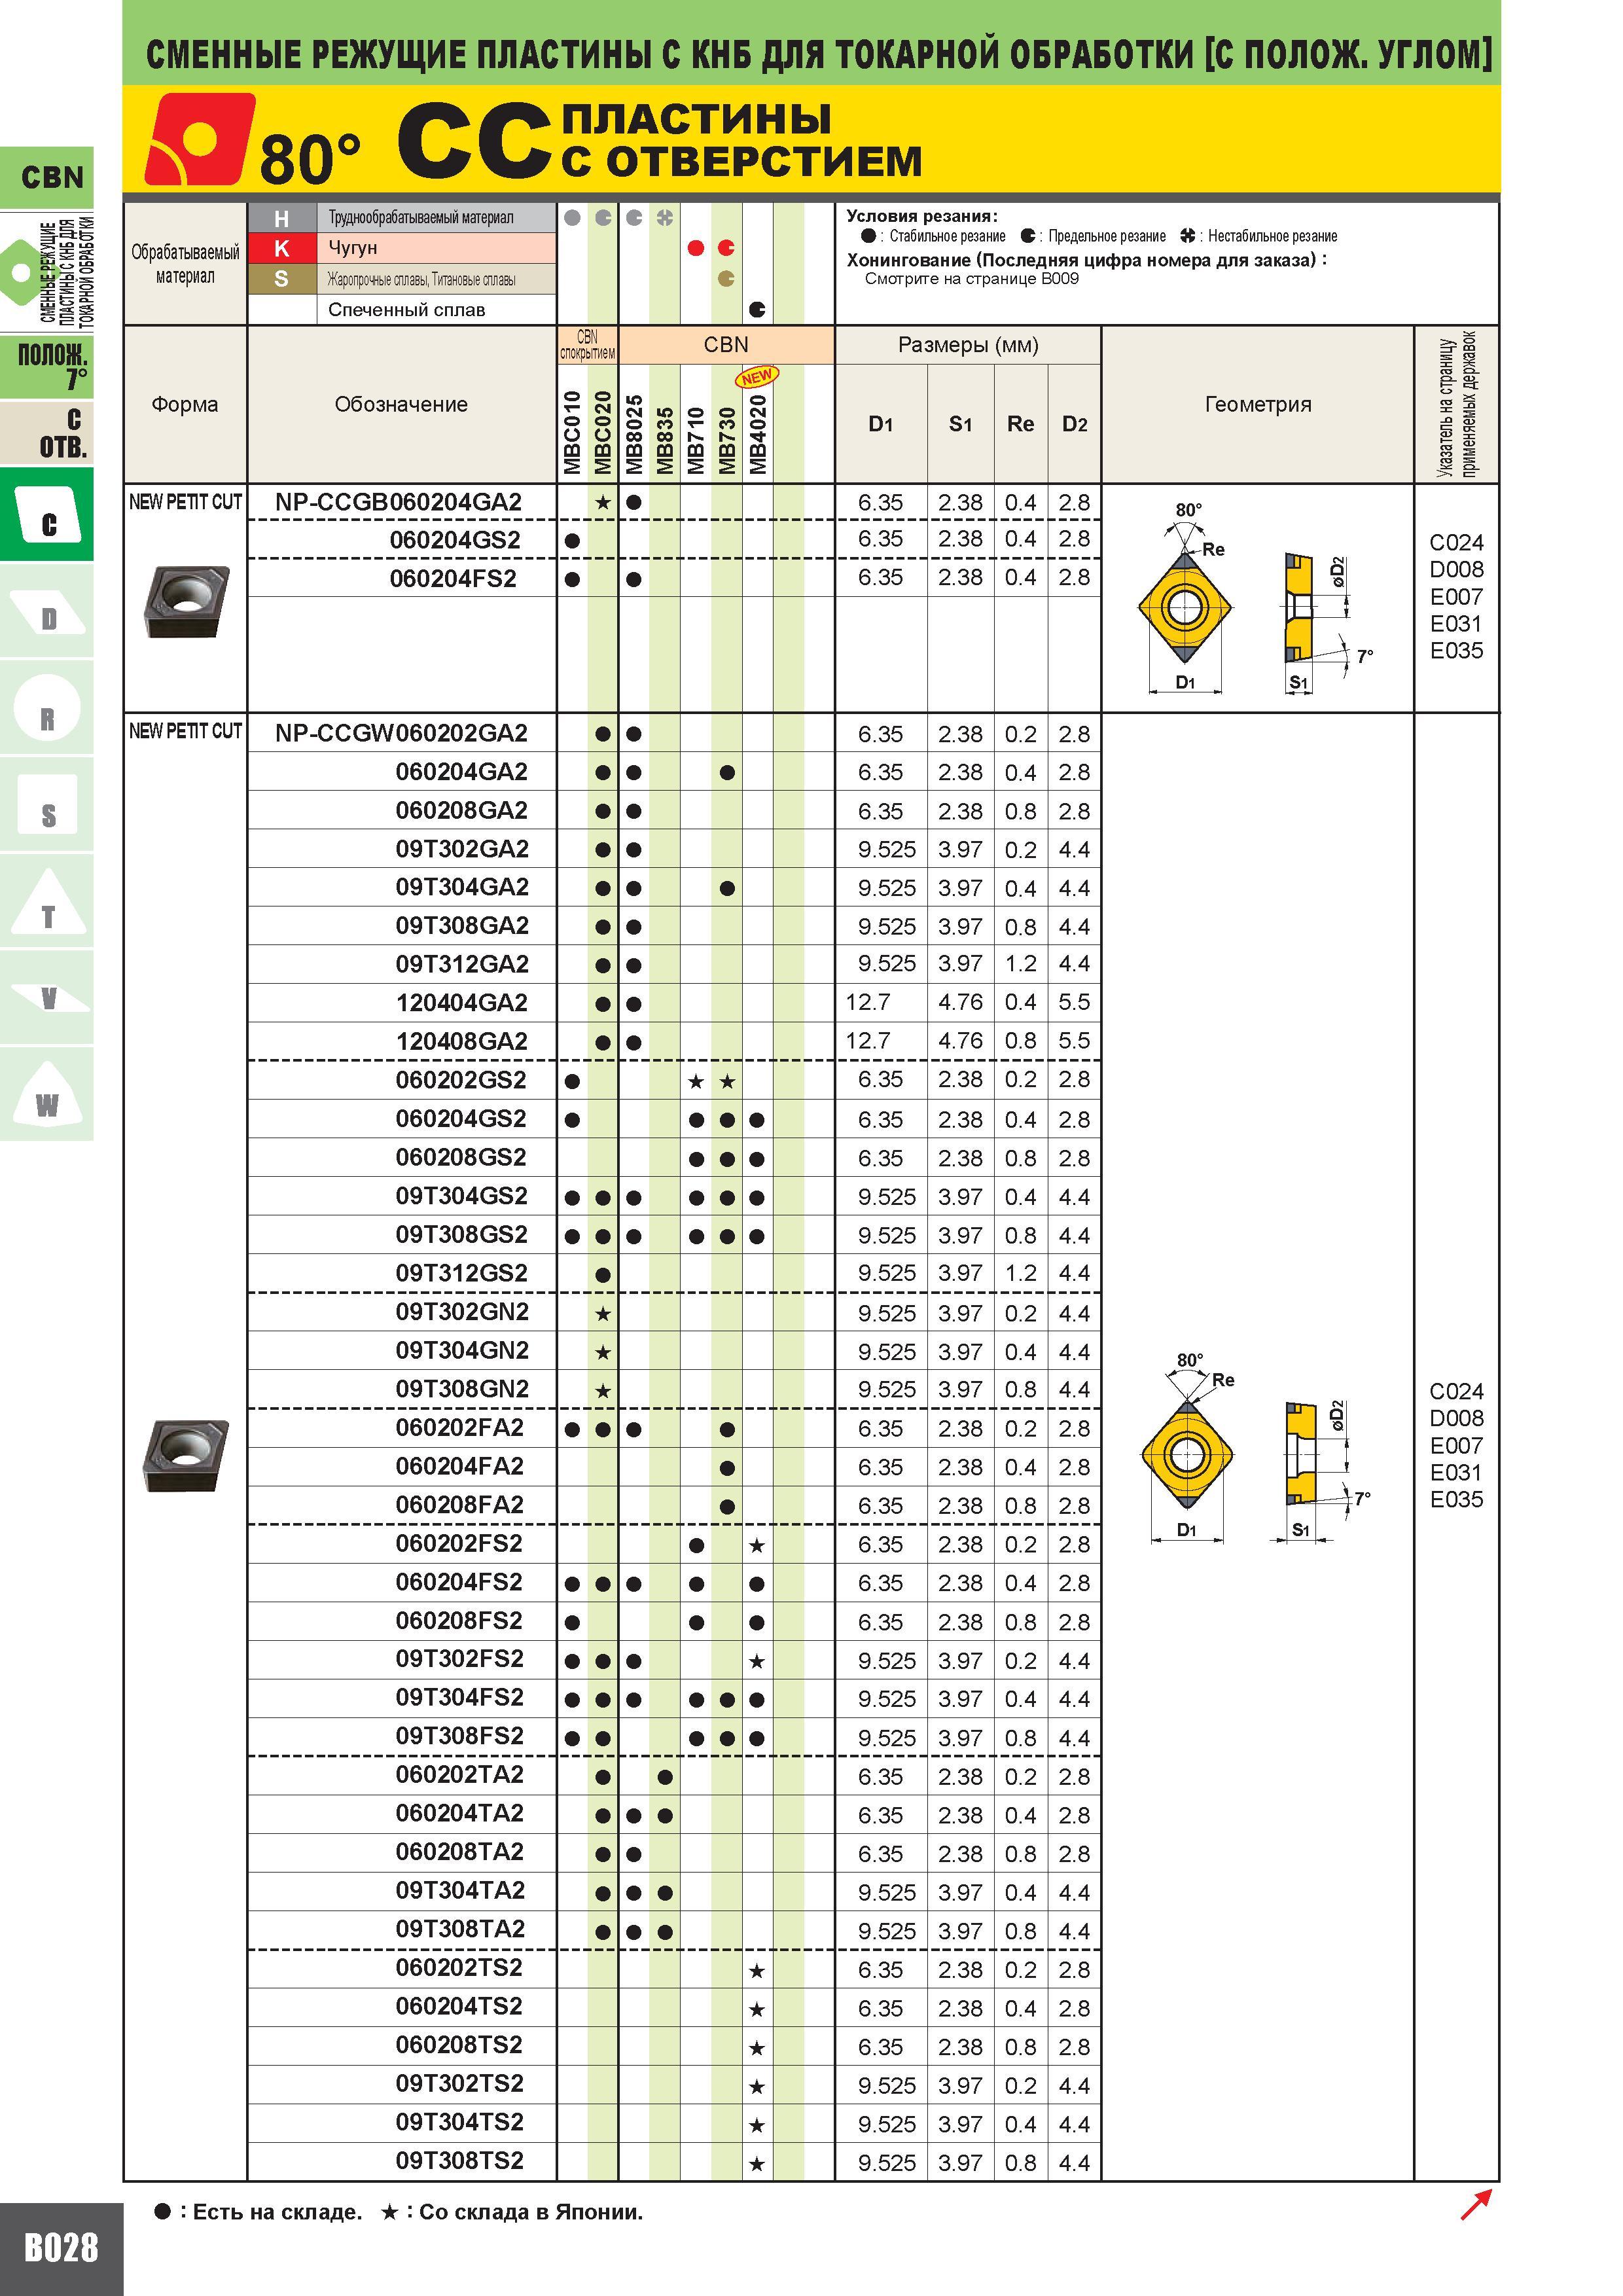Select the 09T312GS2 designation row
Screen dimensions: 1623x2296
pos(461,1273)
